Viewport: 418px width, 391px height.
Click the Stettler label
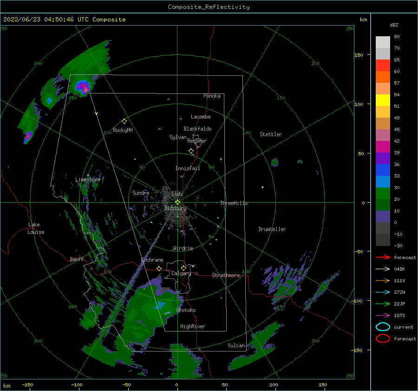(271, 134)
